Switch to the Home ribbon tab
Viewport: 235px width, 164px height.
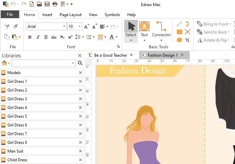click(x=30, y=15)
